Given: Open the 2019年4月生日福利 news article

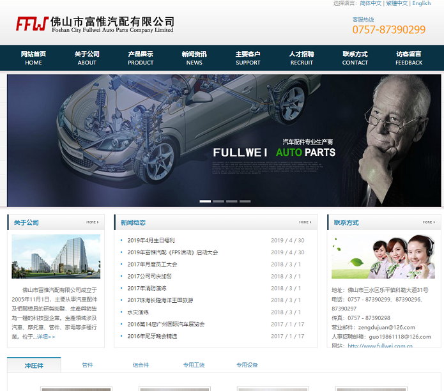Looking at the screenshot, I should click(151, 241).
